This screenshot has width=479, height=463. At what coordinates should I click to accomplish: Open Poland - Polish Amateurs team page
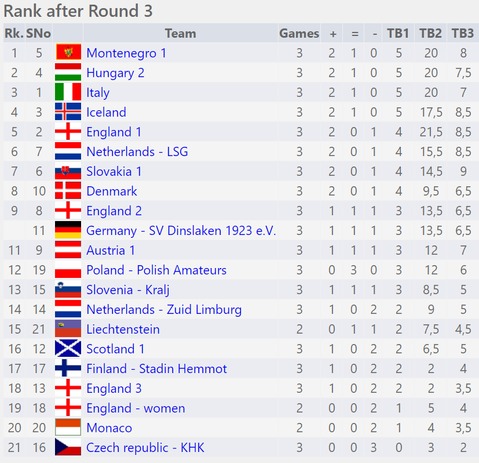pos(156,270)
